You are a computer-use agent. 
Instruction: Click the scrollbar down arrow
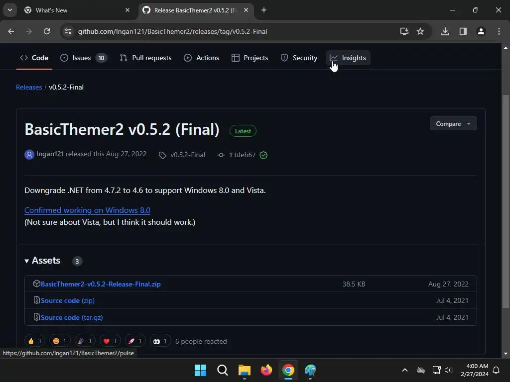click(x=506, y=354)
